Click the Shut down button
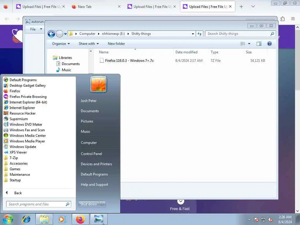The width and height of the screenshot is (300, 225). pos(88,204)
